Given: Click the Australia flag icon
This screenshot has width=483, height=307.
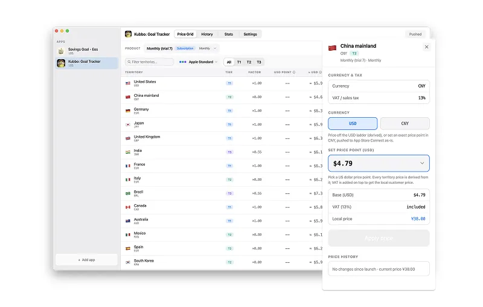Looking at the screenshot, I should click(128, 221).
